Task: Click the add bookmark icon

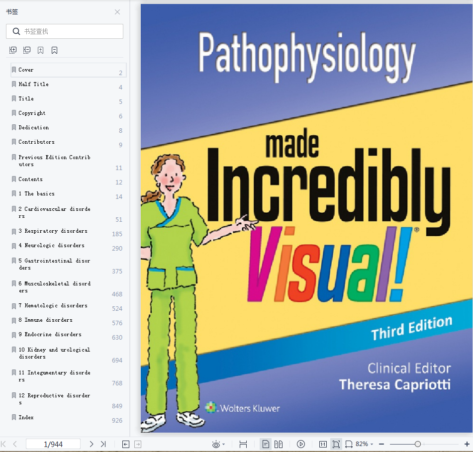Action: [41, 50]
